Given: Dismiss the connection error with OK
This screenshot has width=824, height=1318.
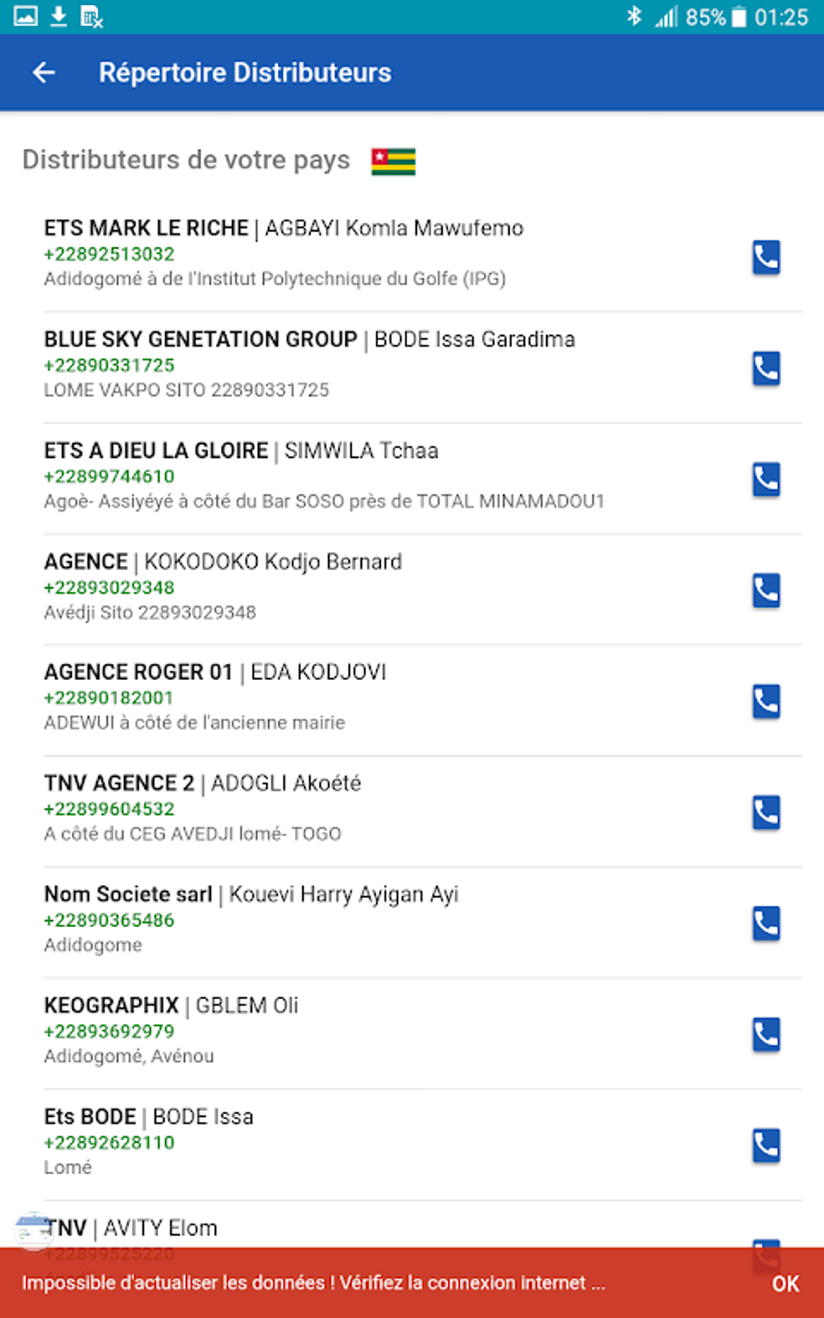Looking at the screenshot, I should click(x=784, y=1283).
